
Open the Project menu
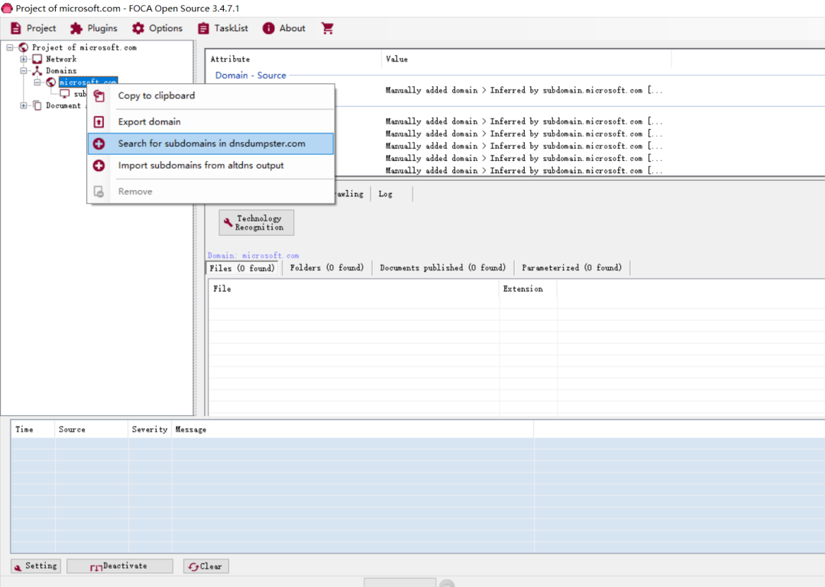pyautogui.click(x=33, y=28)
